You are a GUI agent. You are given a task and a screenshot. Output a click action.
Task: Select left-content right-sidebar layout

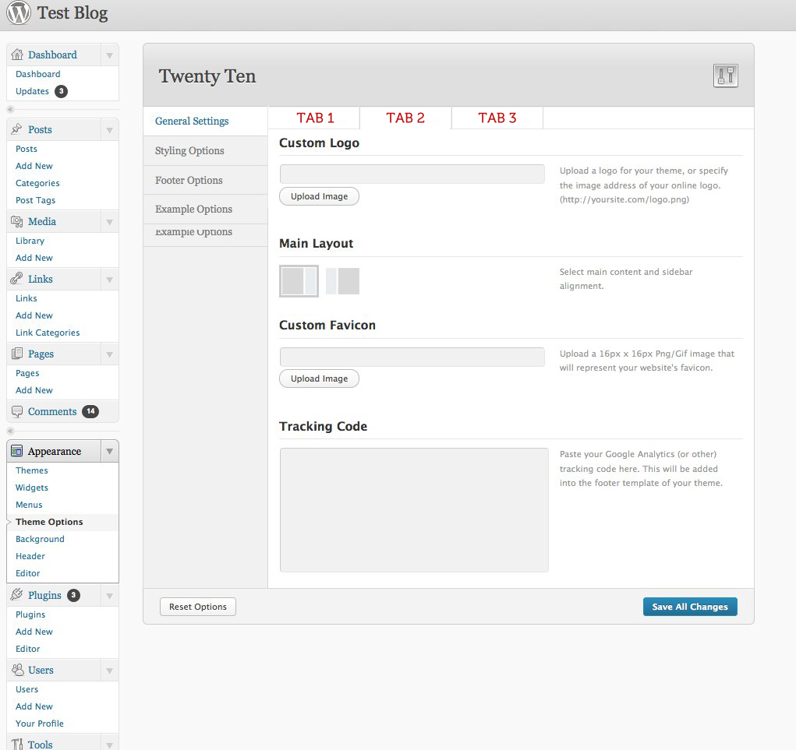pyautogui.click(x=299, y=281)
